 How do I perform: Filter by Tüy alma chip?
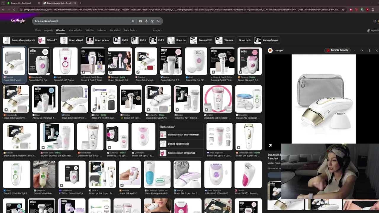pos(225,40)
